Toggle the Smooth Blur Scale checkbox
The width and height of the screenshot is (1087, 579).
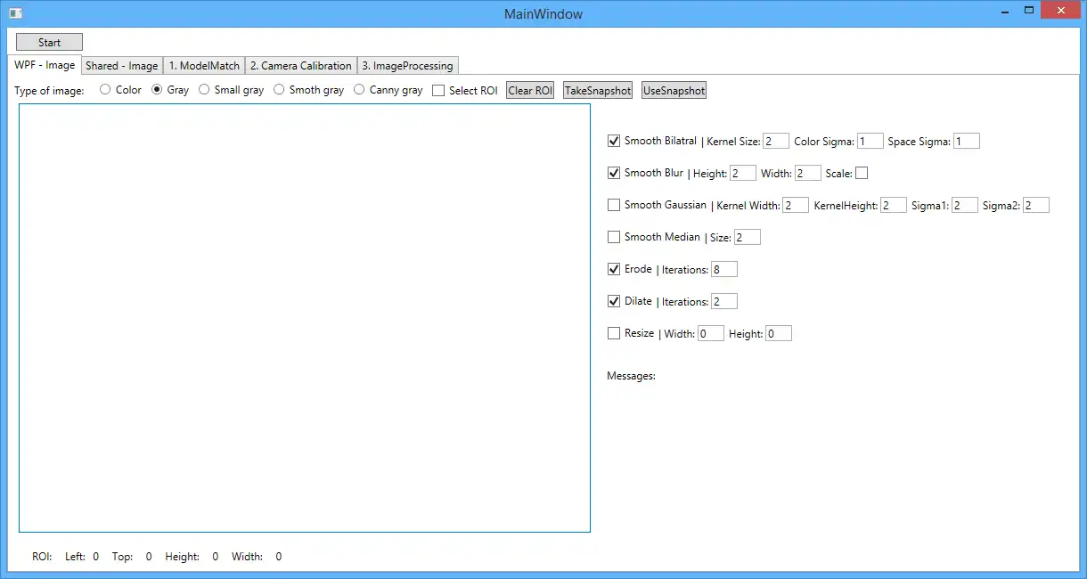click(862, 173)
